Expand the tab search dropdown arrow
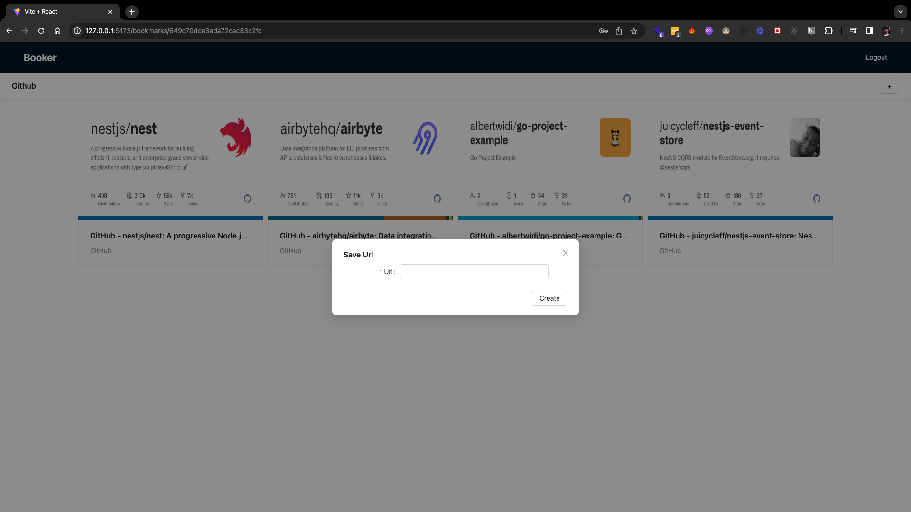The width and height of the screenshot is (911, 512). tap(900, 11)
